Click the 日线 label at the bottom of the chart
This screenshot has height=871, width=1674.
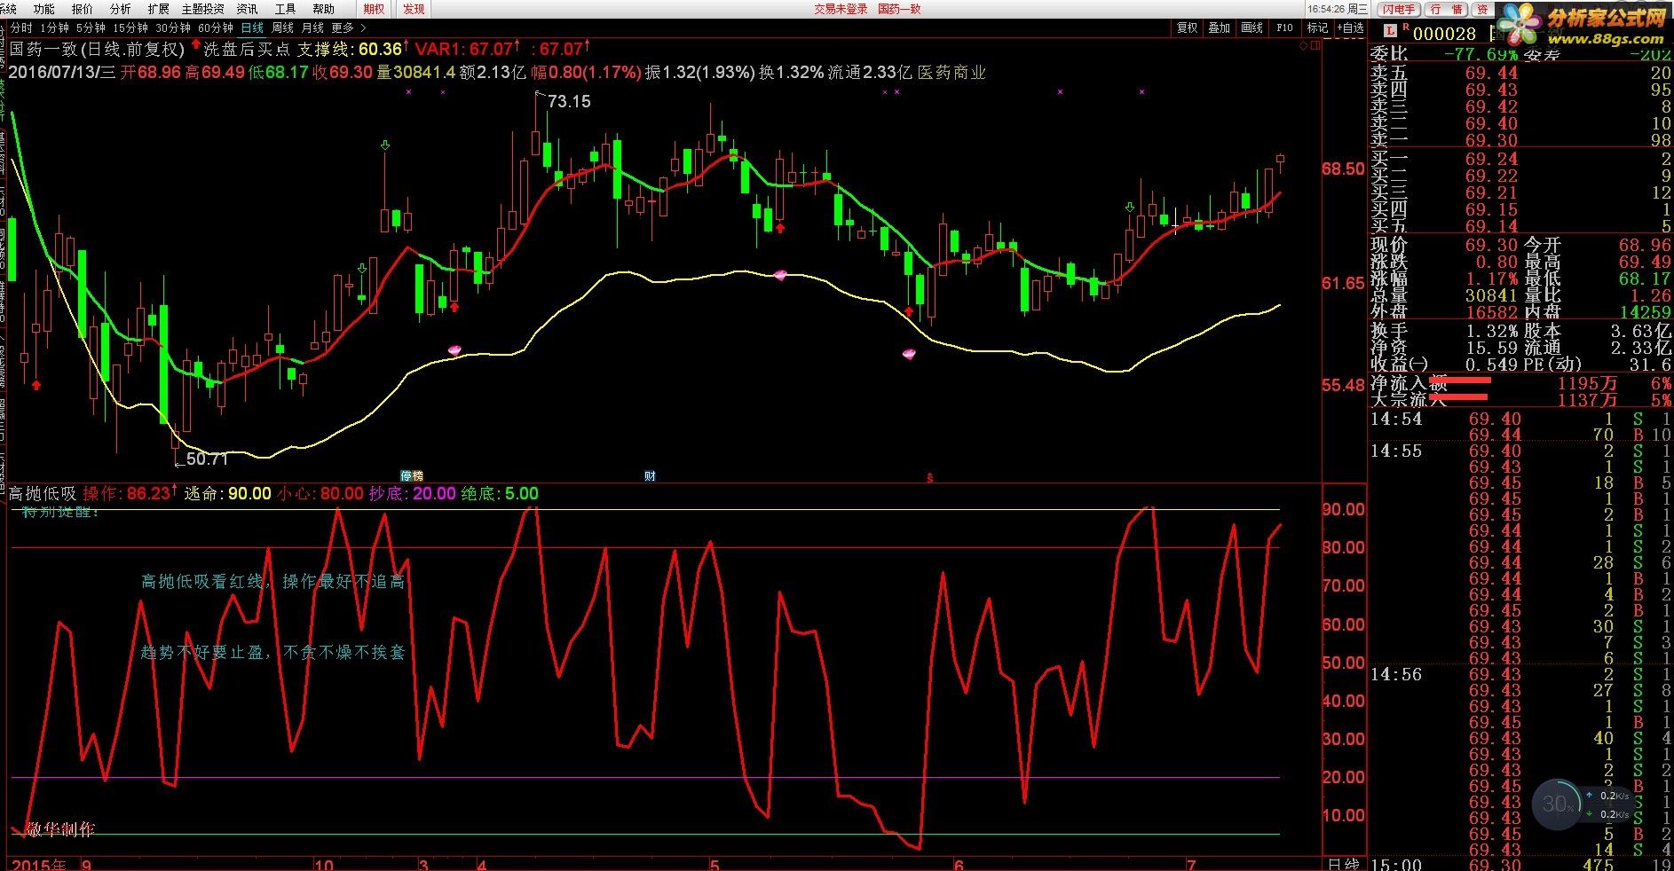1343,864
